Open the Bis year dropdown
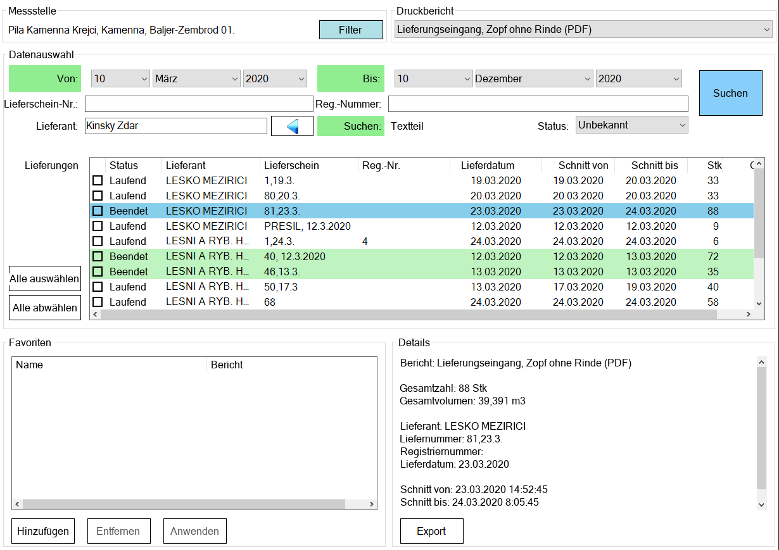The height and width of the screenshot is (550, 779). tap(639, 78)
